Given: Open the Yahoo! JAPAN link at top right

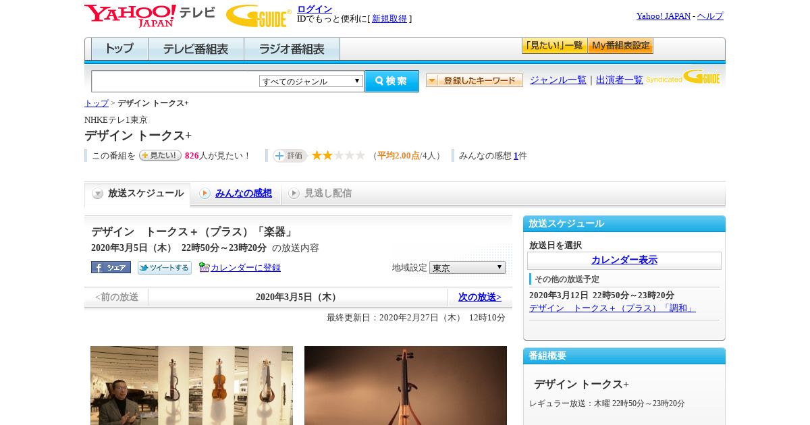Looking at the screenshot, I should click(x=664, y=16).
